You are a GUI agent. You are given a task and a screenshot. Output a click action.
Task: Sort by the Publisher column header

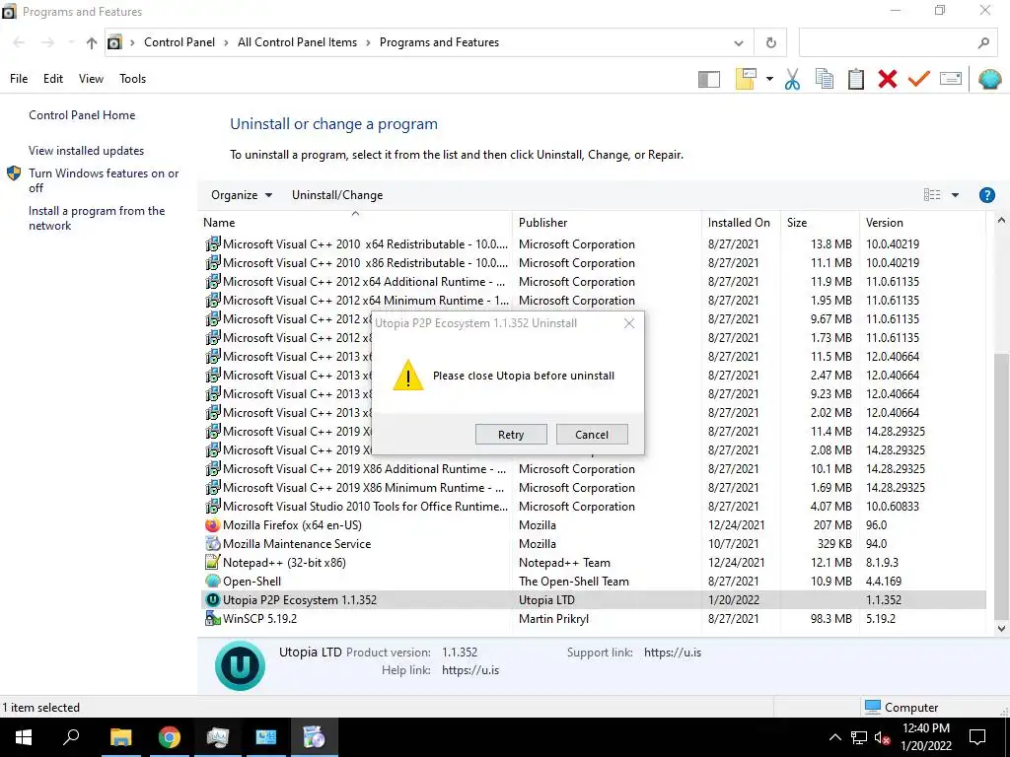point(607,222)
